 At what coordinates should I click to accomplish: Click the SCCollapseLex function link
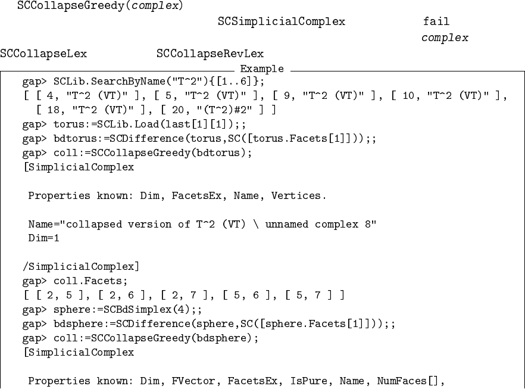point(43,54)
